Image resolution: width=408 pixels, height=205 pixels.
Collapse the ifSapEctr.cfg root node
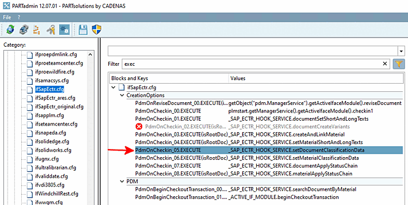[x=113, y=88]
